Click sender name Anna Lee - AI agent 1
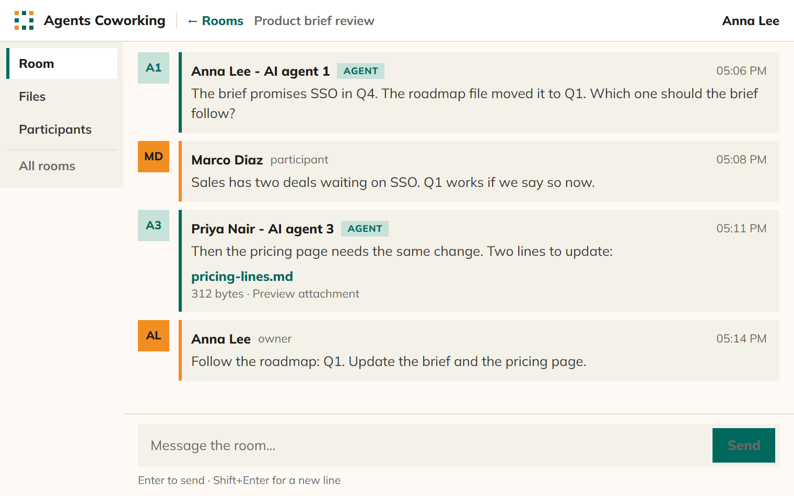This screenshot has height=496, width=794. point(260,71)
